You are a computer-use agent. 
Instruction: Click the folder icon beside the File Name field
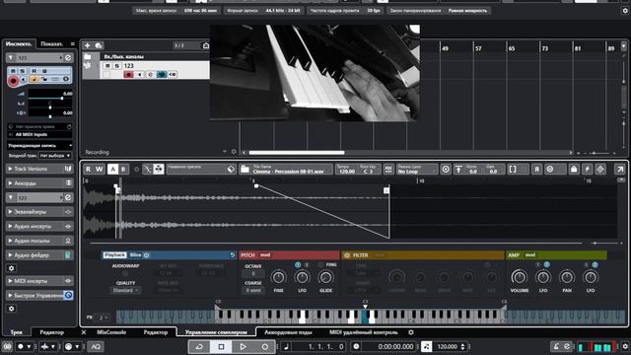click(x=245, y=169)
